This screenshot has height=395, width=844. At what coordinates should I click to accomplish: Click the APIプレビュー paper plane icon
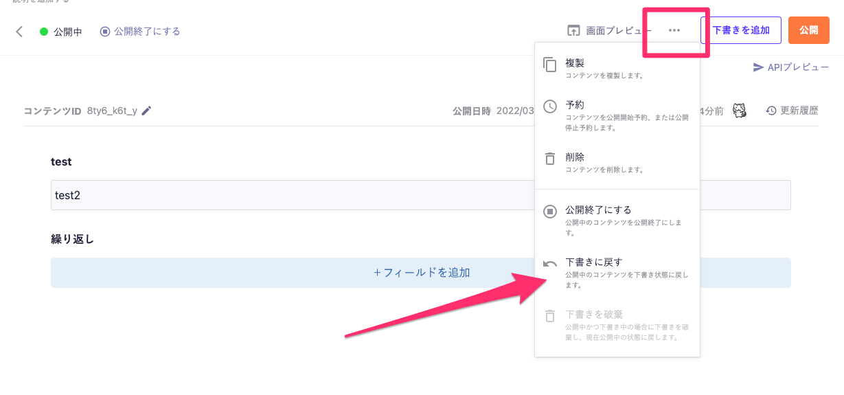click(758, 67)
